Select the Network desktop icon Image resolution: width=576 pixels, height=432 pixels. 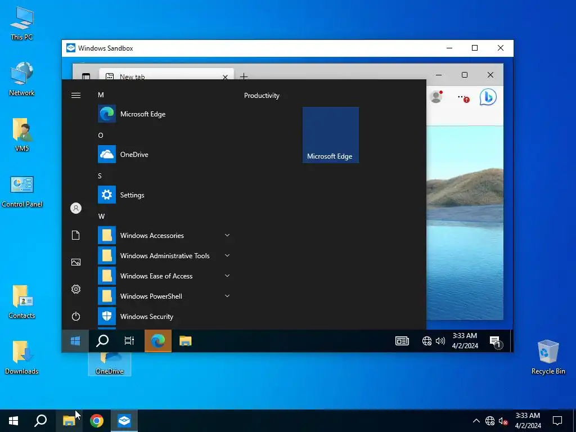(22, 79)
